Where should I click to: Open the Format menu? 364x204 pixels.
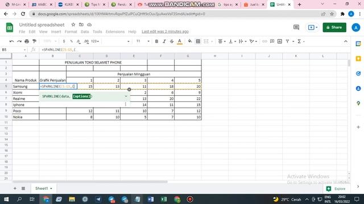tap(71, 32)
